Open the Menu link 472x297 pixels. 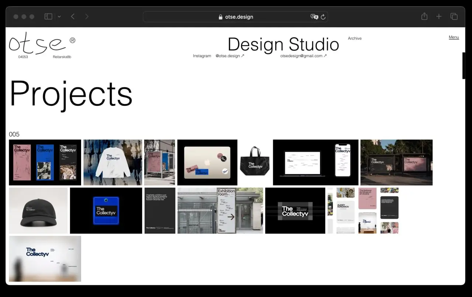point(454,37)
